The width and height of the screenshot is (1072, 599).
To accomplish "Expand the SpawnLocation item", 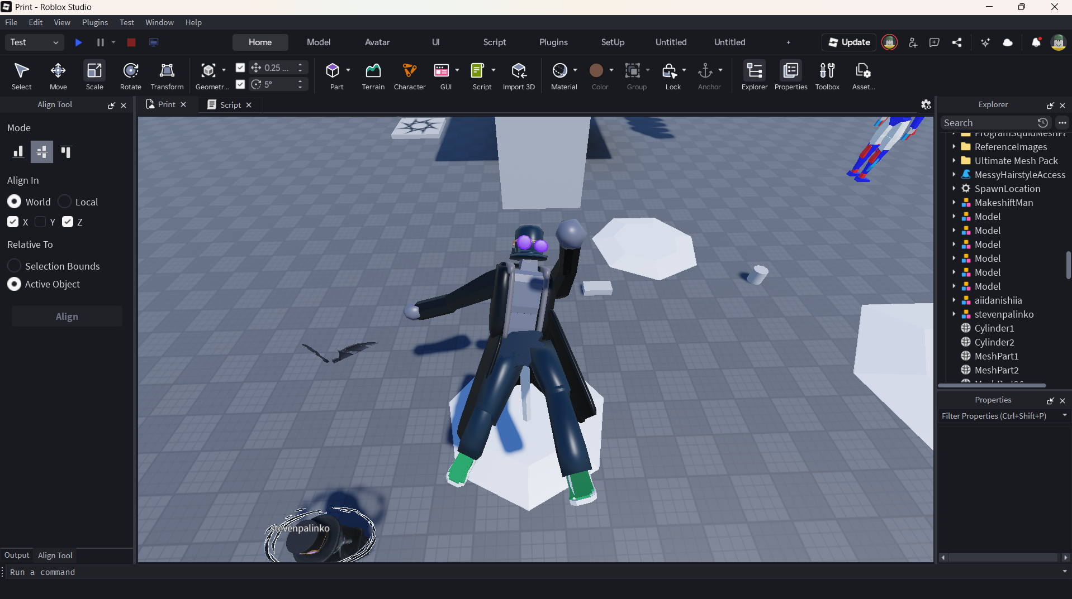I will pos(954,189).
